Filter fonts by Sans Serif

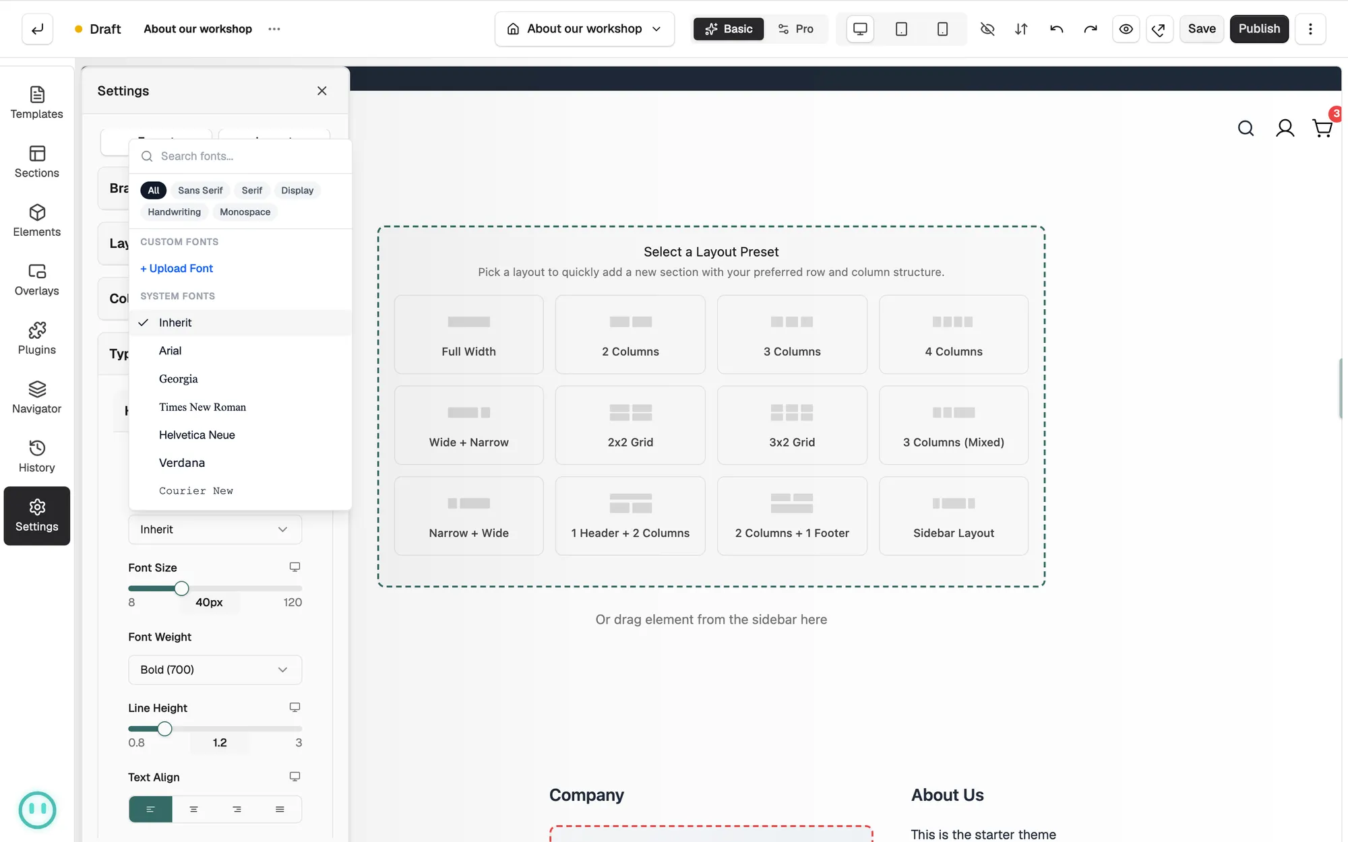[x=200, y=191]
